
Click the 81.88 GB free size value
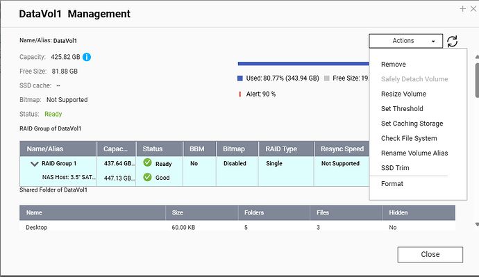(x=65, y=72)
